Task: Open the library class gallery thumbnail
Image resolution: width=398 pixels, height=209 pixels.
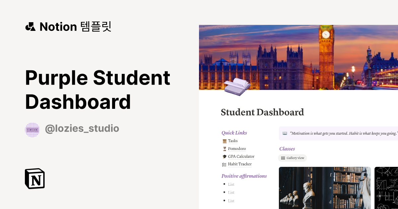Action: [x=325, y=188]
